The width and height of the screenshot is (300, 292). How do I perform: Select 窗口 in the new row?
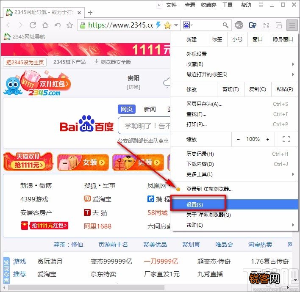(x=258, y=39)
